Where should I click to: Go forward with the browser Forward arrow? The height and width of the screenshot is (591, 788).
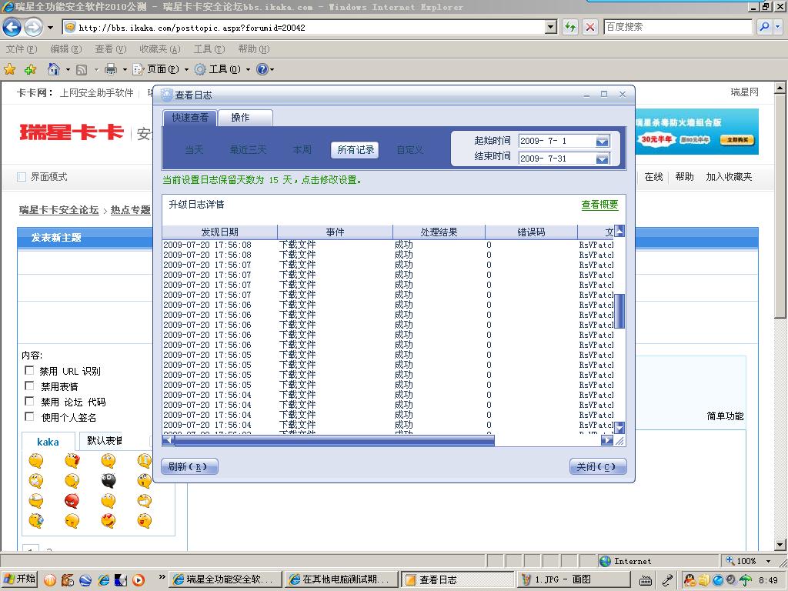34,27
